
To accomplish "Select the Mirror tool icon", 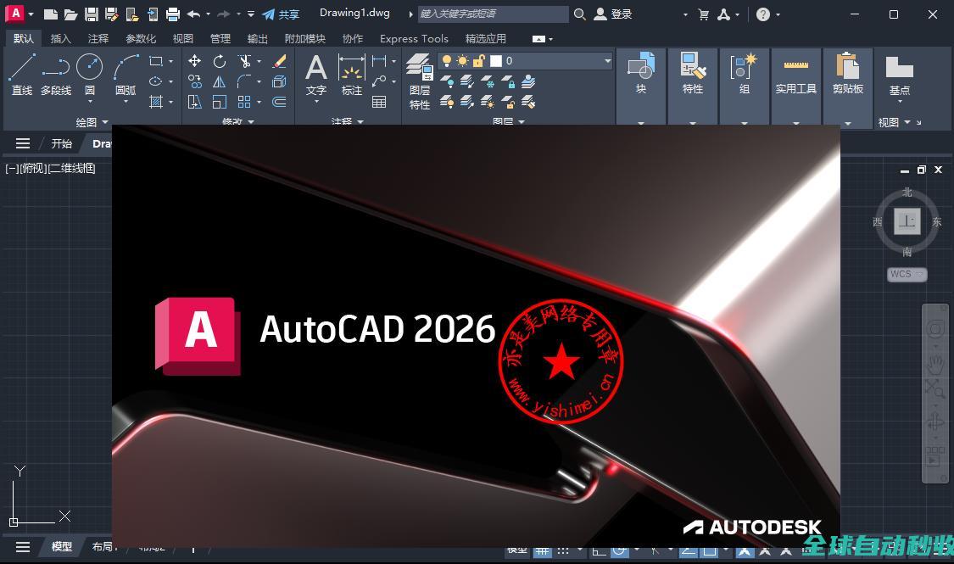I will pos(220,81).
